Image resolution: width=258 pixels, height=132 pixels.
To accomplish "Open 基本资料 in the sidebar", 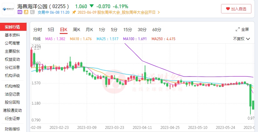I will click(x=12, y=35).
